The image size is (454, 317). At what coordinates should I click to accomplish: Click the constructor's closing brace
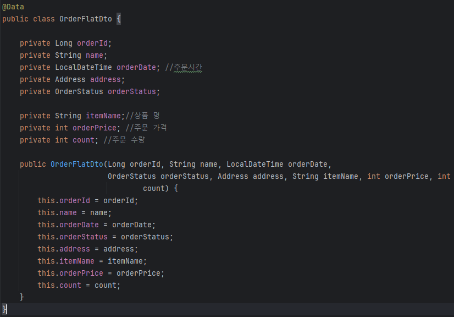[x=22, y=297]
